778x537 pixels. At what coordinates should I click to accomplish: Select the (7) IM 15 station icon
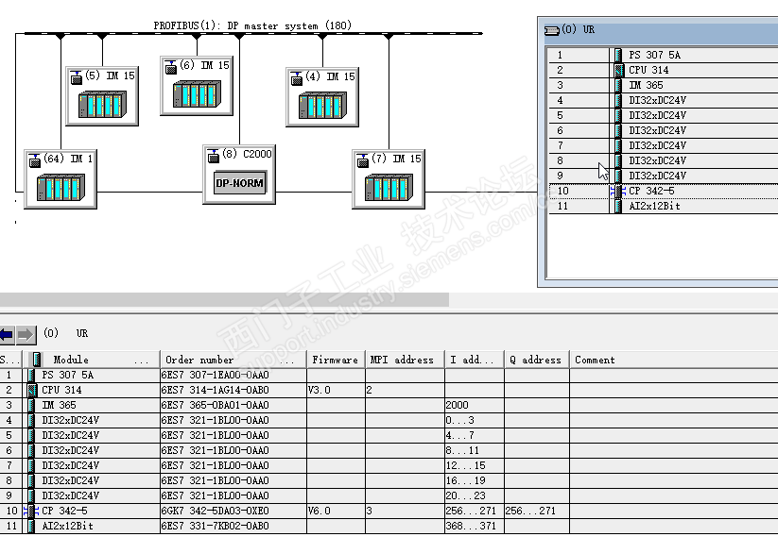tap(389, 178)
